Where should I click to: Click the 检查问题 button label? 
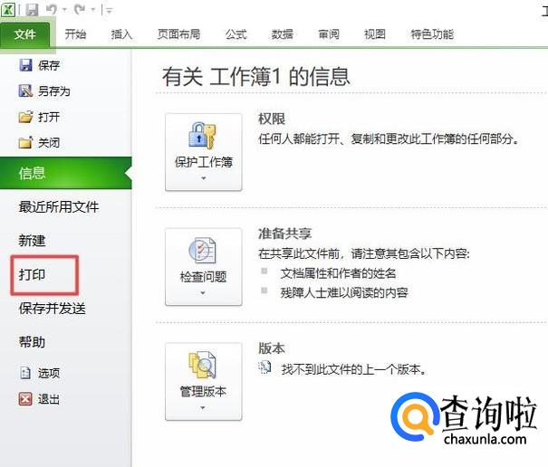tap(203, 277)
